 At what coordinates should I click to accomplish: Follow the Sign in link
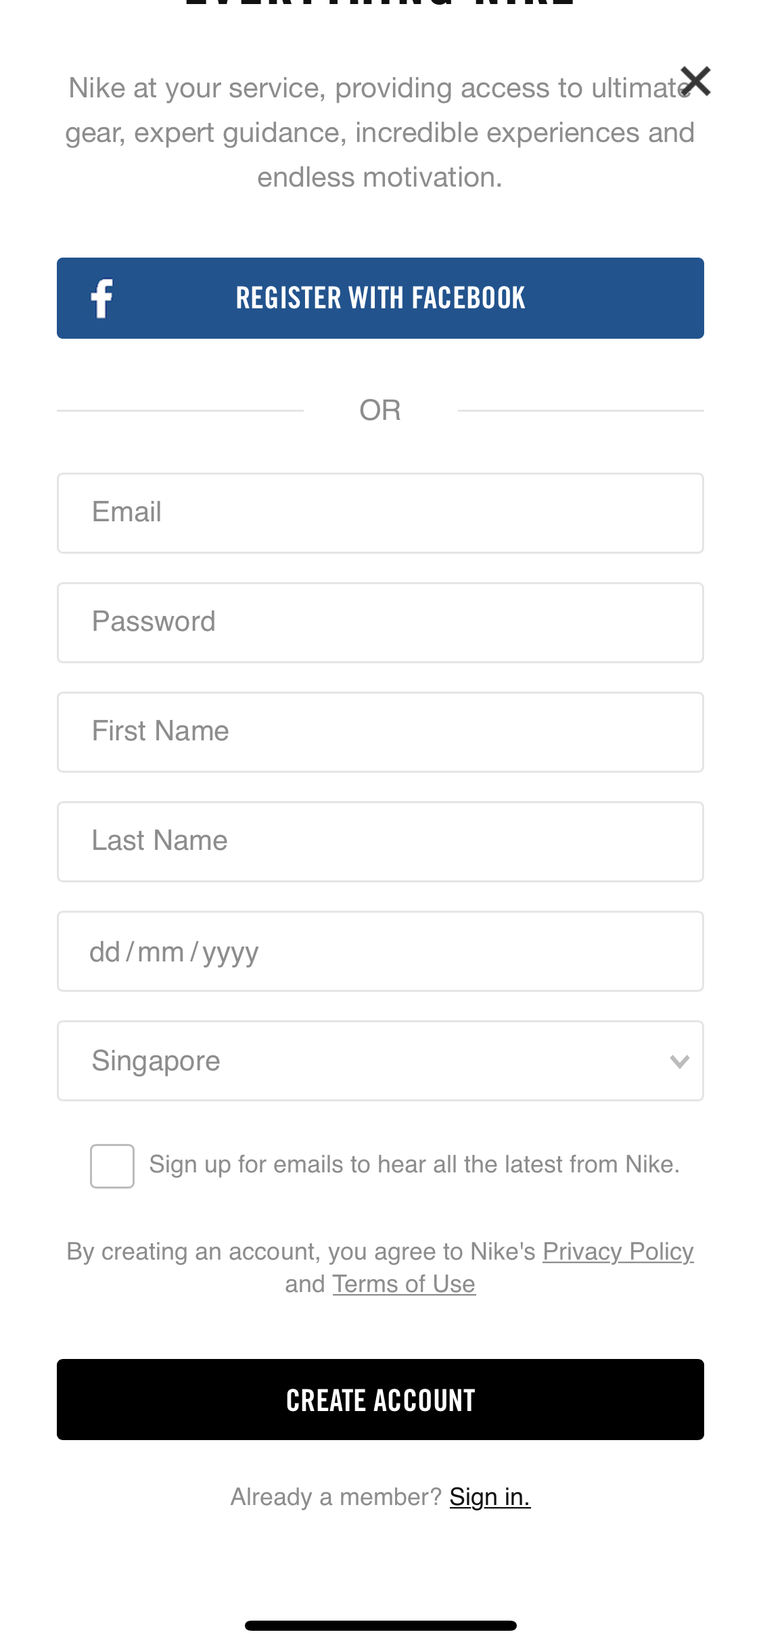point(490,1497)
